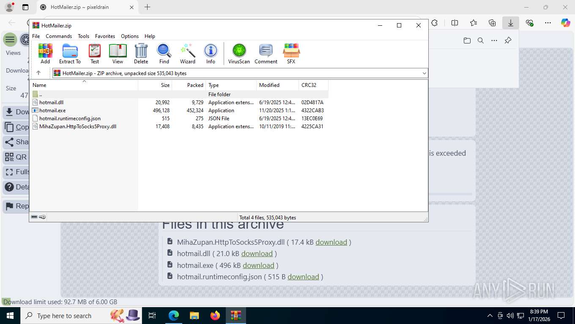Open Copilot icon in Edge toolbar
The width and height of the screenshot is (575, 324).
click(x=566, y=23)
